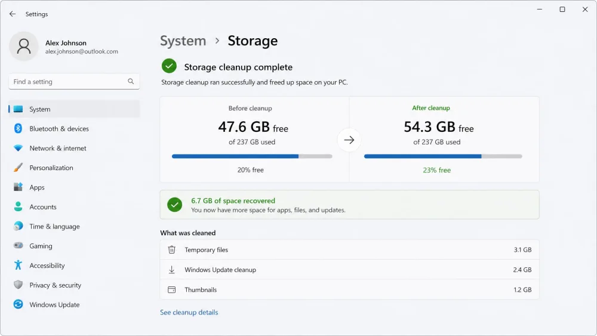Click the 54.3 GB free figure
597x336 pixels.
tap(439, 127)
